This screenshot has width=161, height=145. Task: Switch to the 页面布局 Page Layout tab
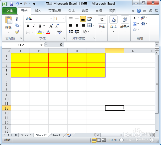click(x=55, y=11)
